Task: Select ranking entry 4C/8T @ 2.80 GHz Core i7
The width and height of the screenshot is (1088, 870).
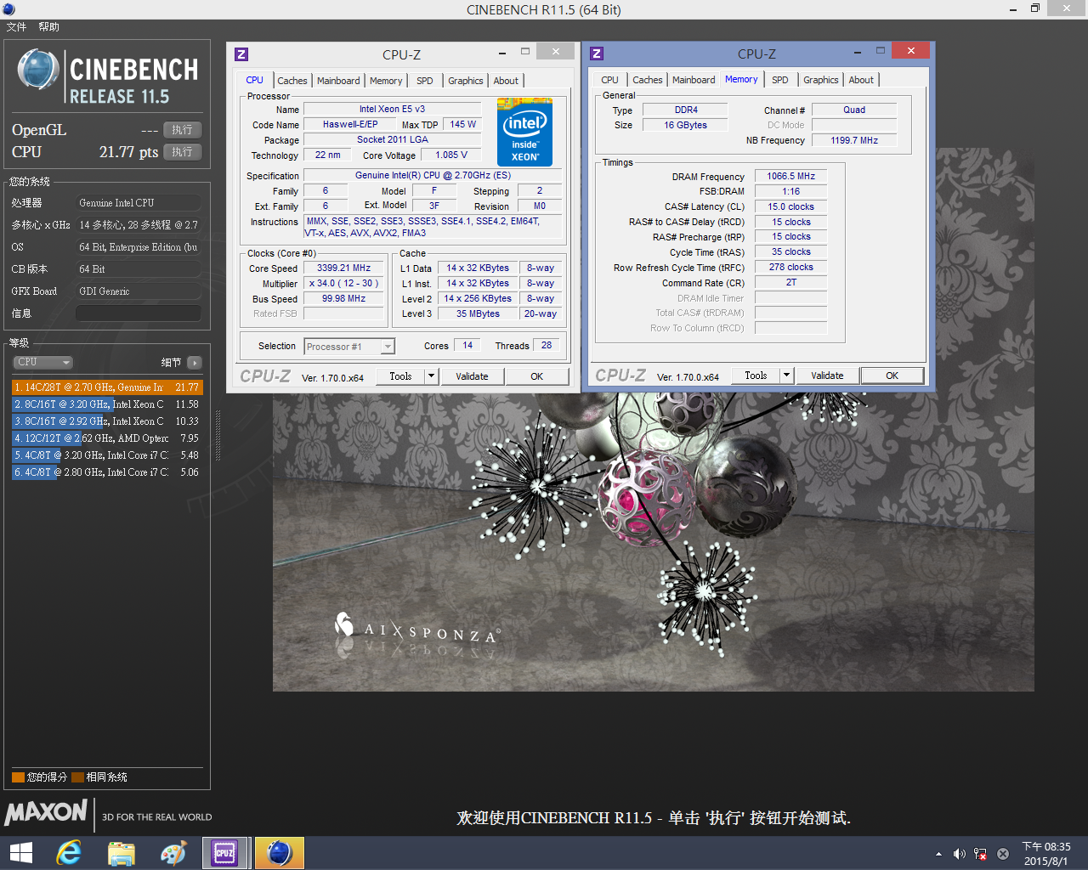Action: [107, 472]
